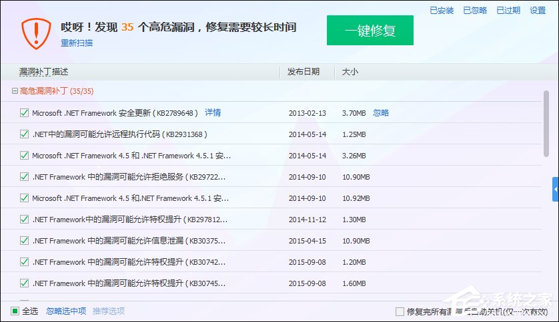The image size is (559, 322).
Task: Open the 已过期 expired tab
Action: tap(508, 10)
